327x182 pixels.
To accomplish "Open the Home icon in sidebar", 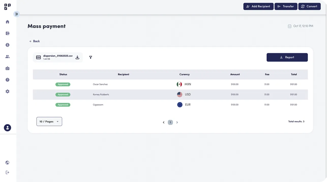I will [x=7, y=22].
